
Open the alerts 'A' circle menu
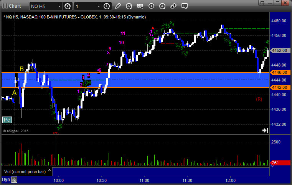[162, 6]
